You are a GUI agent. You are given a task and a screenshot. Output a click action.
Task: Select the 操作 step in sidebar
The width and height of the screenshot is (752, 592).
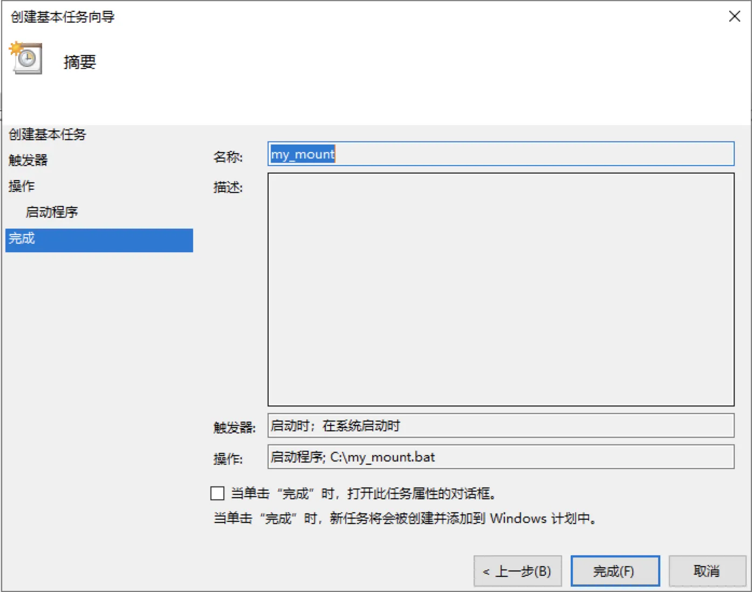22,186
